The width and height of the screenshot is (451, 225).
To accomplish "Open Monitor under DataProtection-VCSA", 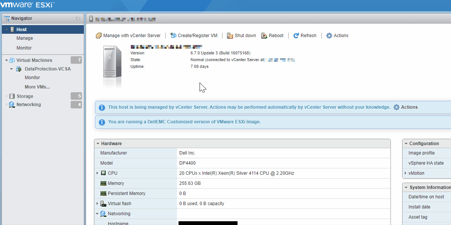I will tap(32, 78).
